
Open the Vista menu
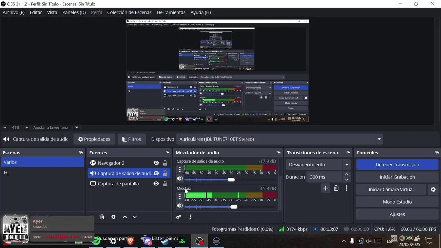[52, 12]
